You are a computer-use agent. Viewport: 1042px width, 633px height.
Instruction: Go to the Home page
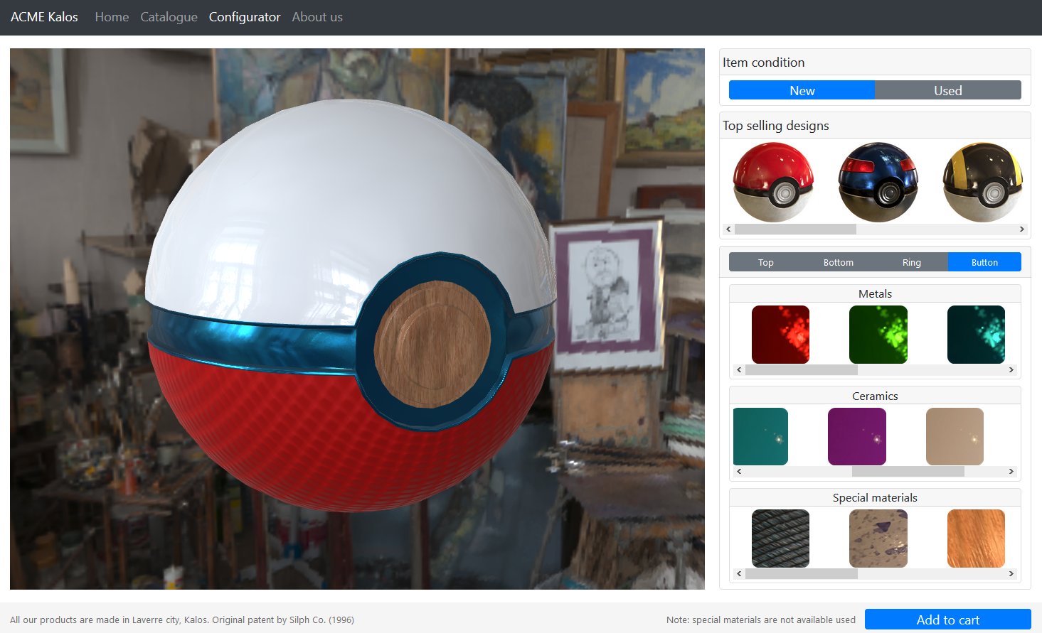pos(112,17)
